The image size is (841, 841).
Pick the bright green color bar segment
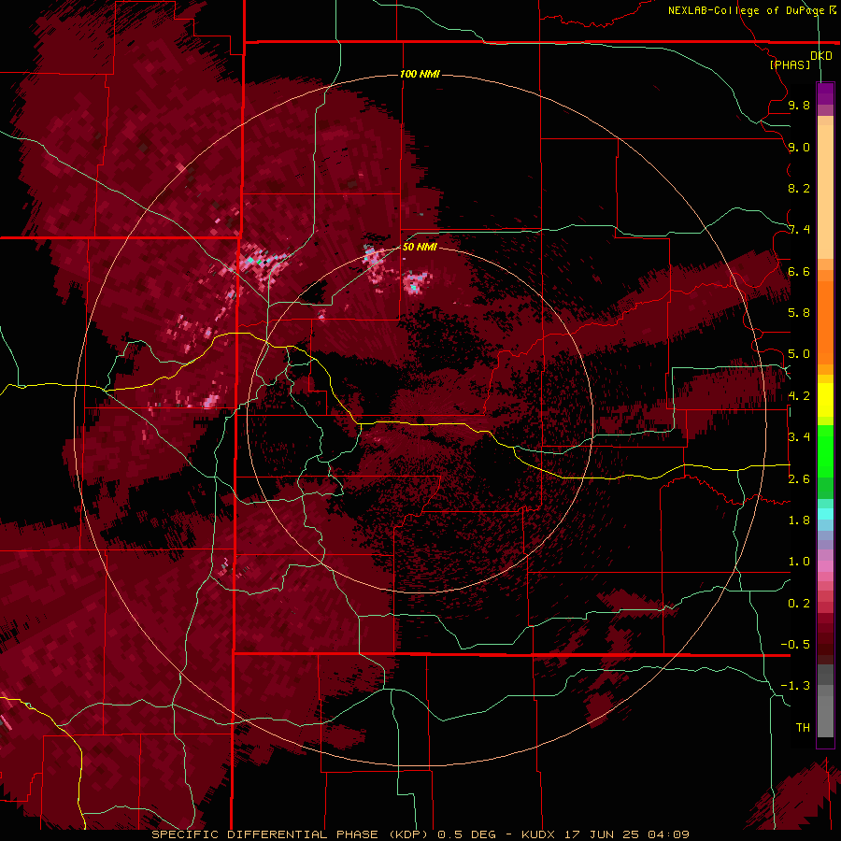pos(825,451)
